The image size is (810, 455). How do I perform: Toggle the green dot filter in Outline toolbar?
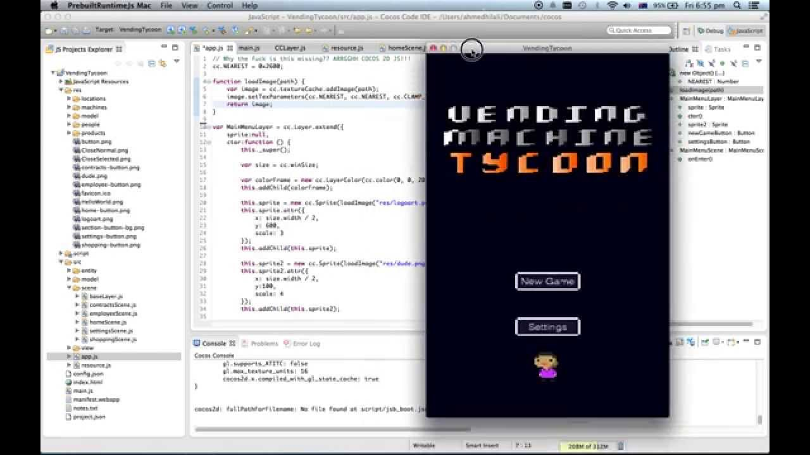pyautogui.click(x=721, y=63)
